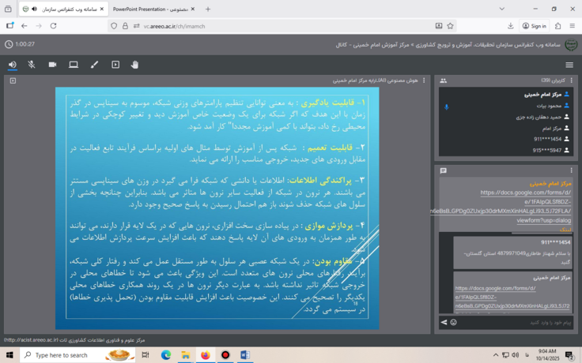Open File Explorer from the taskbar
582x363 pixels.
185,355
